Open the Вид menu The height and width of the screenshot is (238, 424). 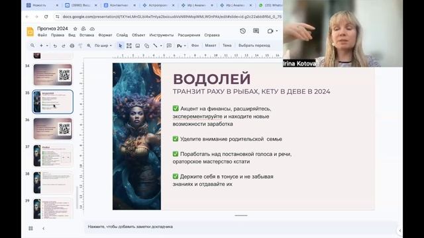point(72,35)
